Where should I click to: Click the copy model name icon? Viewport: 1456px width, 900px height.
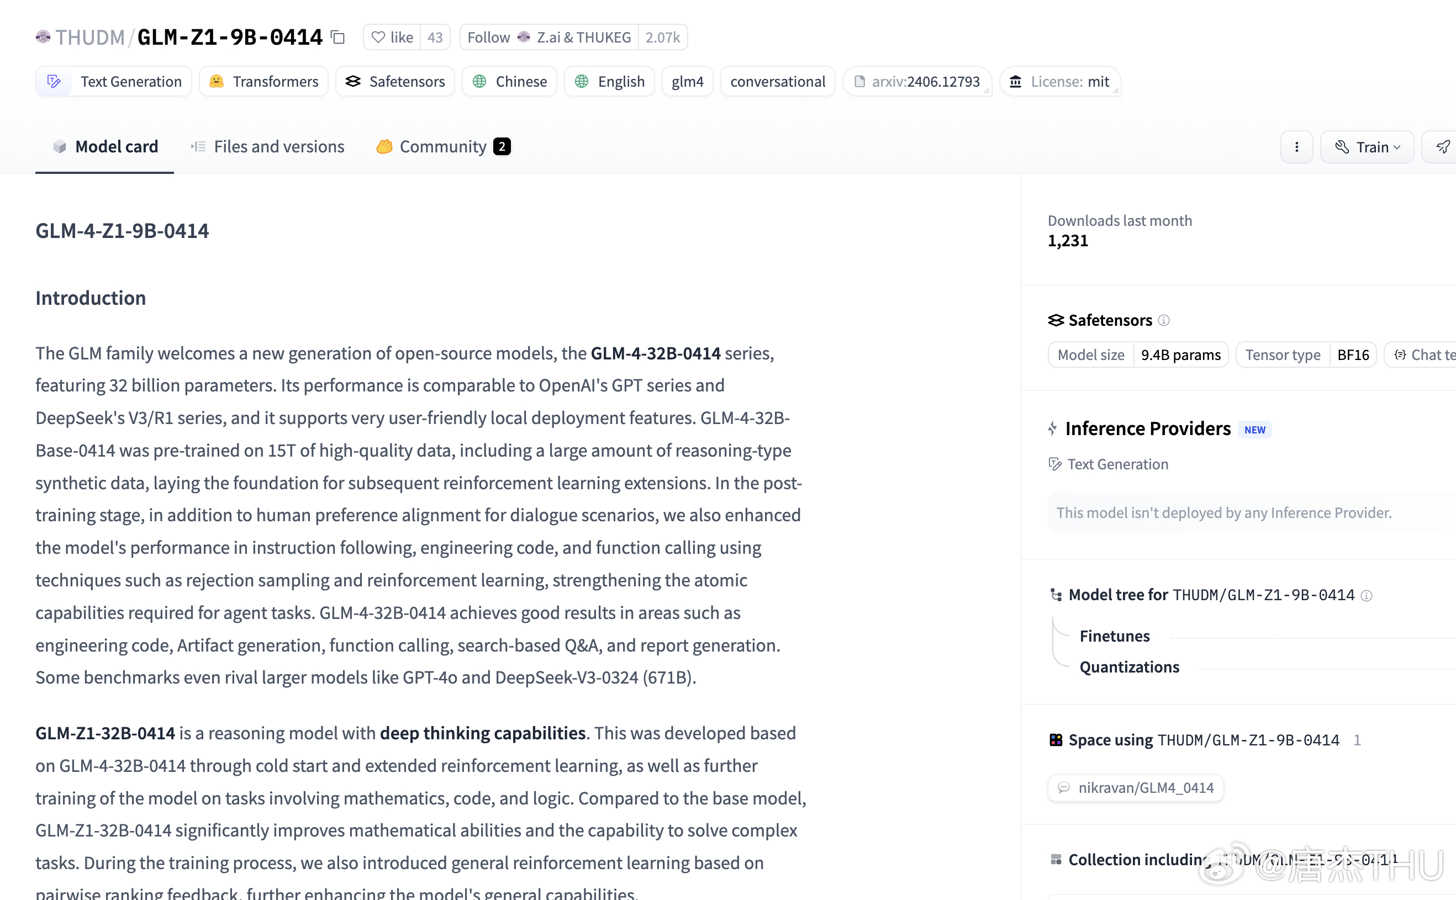[x=338, y=37]
